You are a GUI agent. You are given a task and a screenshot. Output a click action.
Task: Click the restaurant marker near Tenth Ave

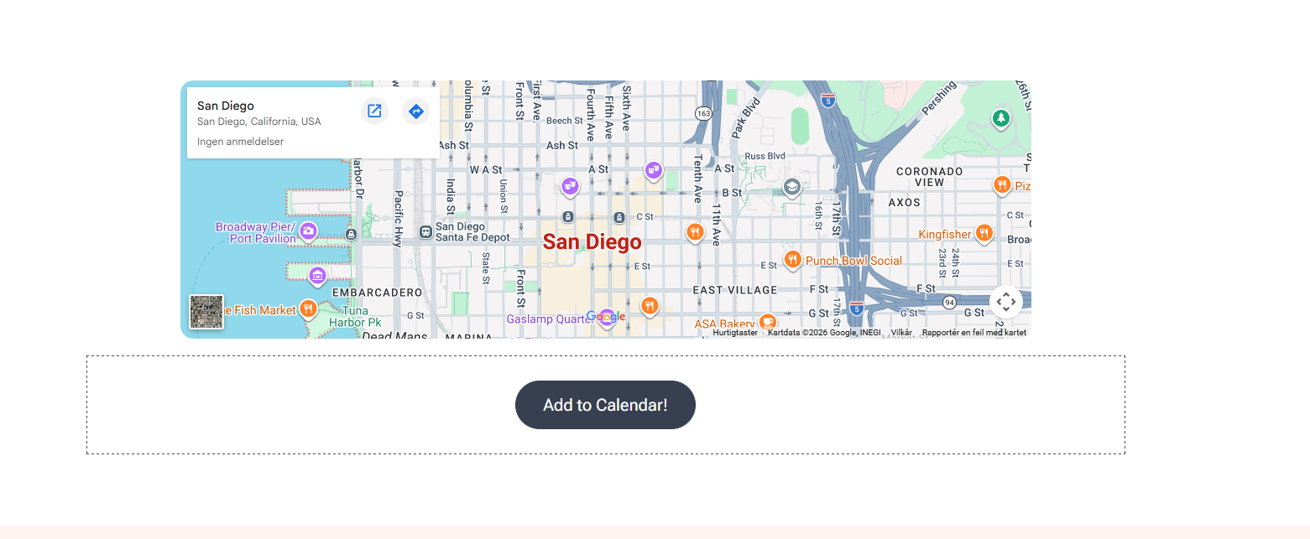coord(694,231)
